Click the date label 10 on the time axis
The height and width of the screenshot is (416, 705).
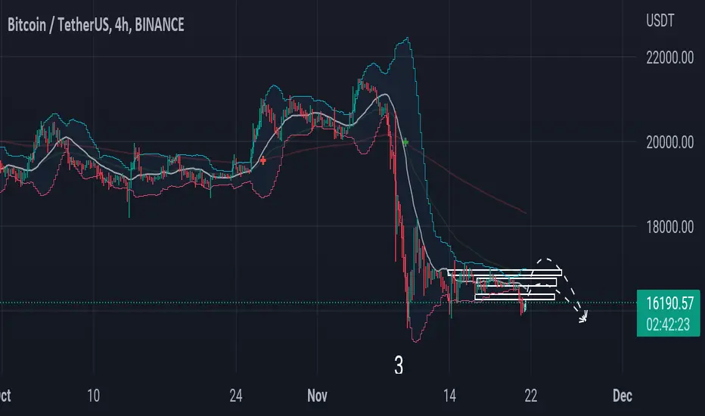pos(93,396)
